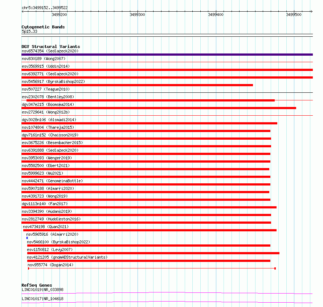Click nsv3394390 (Audano2019) label
Viewport: 323px width, 307px height.
(x=47, y=211)
